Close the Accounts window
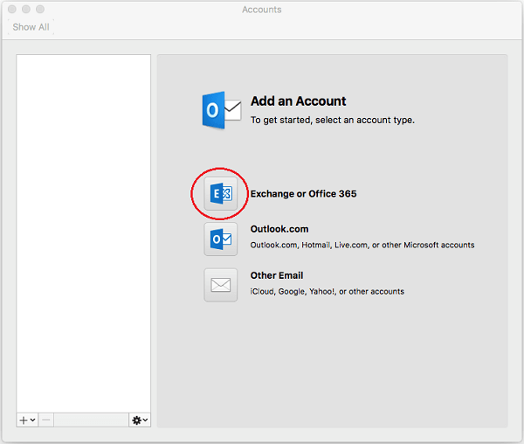The height and width of the screenshot is (444, 524). [x=12, y=9]
